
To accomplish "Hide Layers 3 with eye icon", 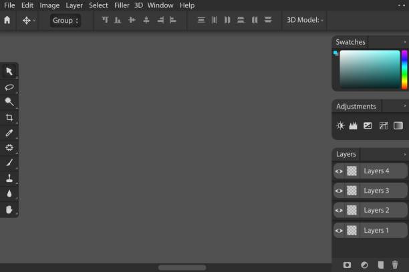I will 339,191.
